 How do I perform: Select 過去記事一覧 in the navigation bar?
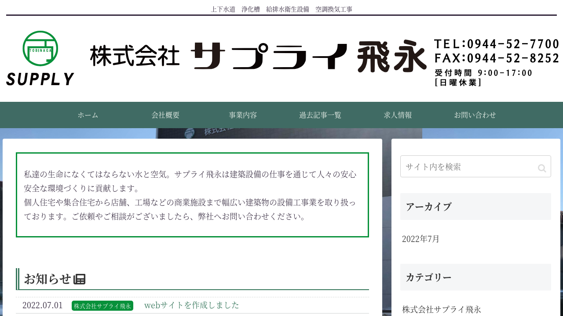[x=320, y=115]
